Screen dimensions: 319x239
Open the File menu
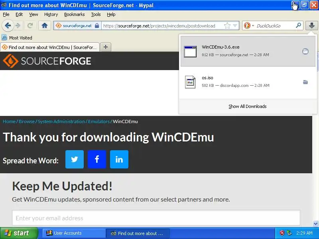click(x=6, y=14)
